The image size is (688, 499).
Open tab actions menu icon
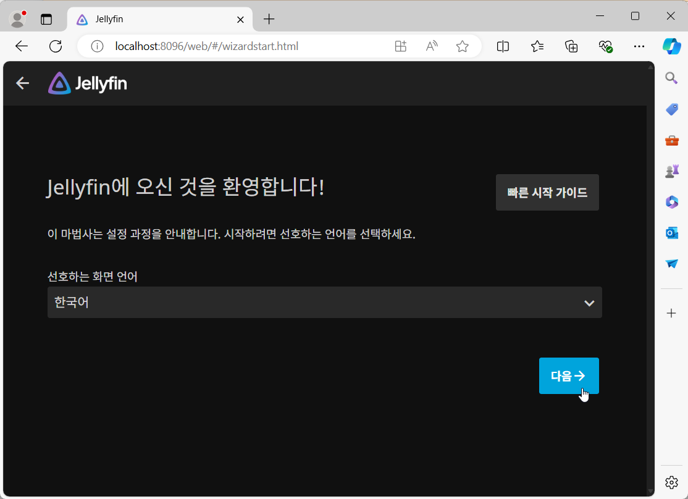(x=46, y=19)
